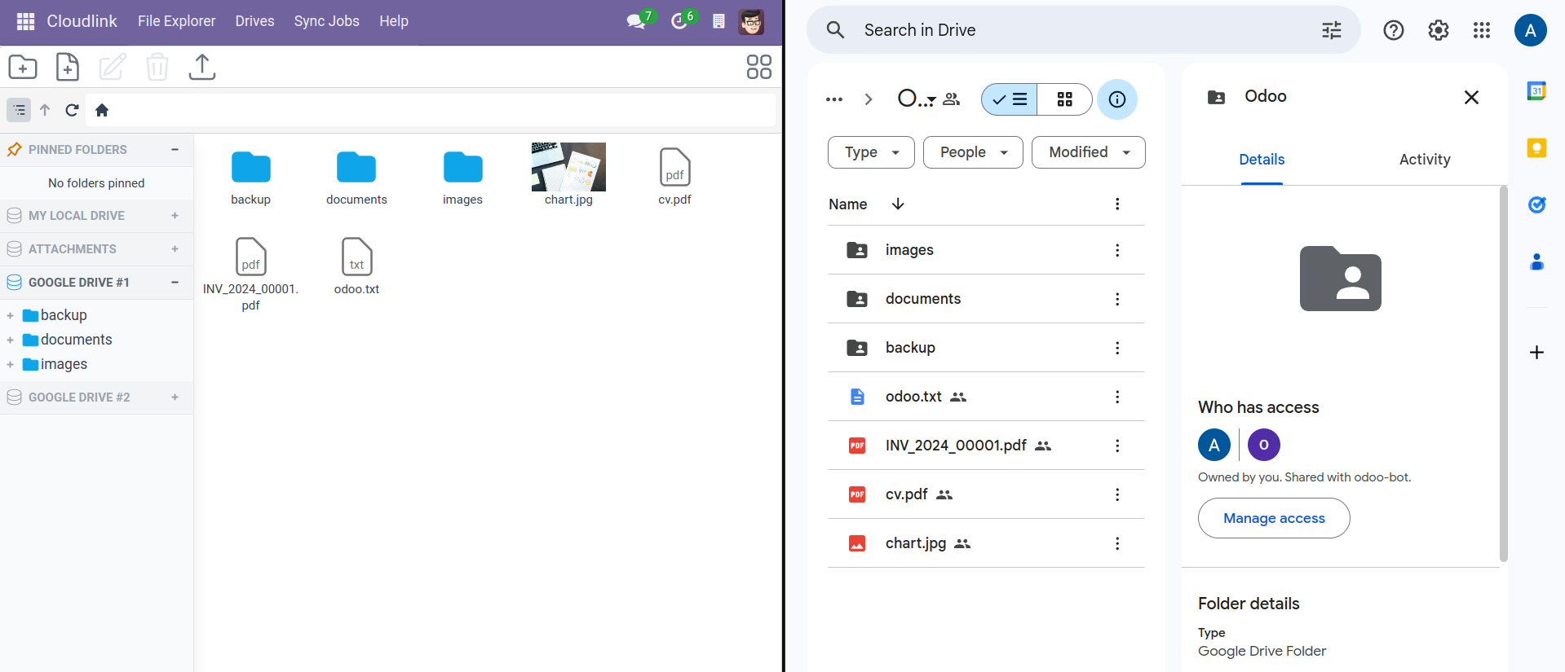The width and height of the screenshot is (1565, 672).
Task: Click the new file icon
Action: (68, 67)
